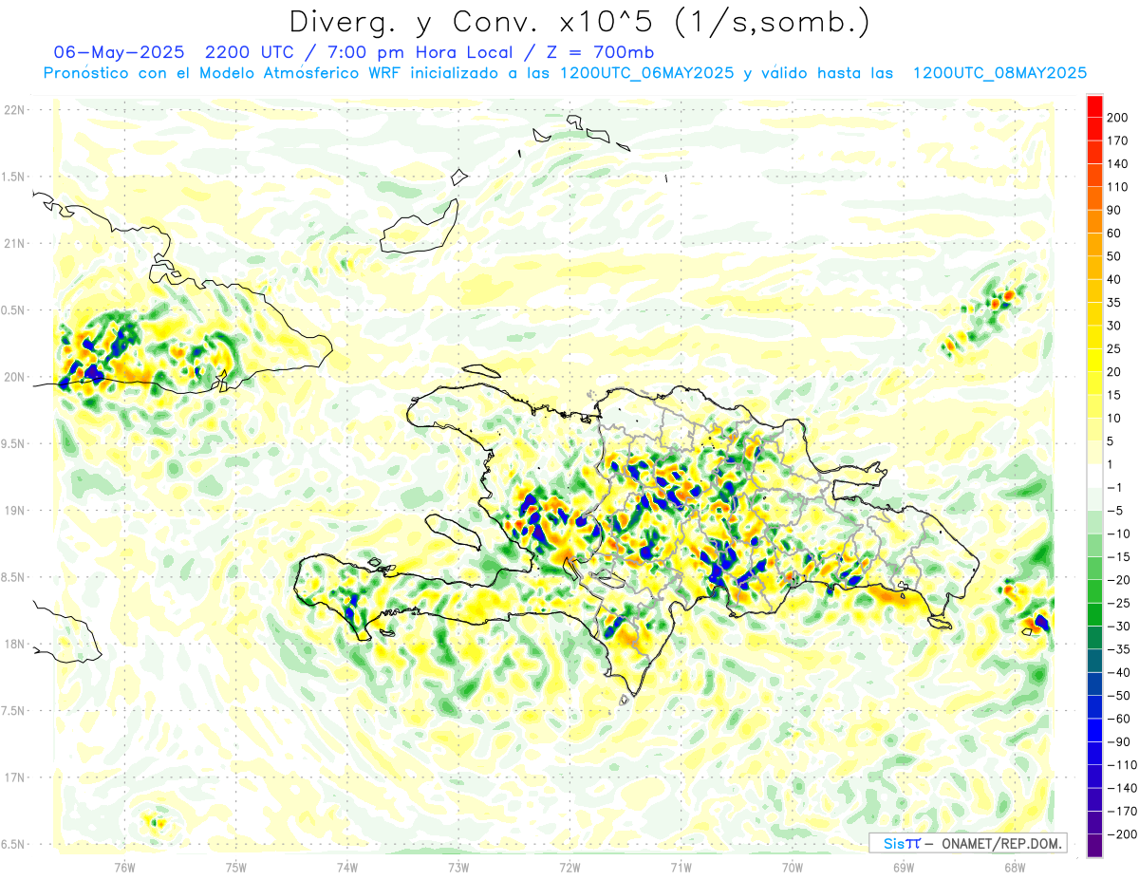Click the '22N' latitude label
Screen dimensions: 1139x880
coord(14,110)
